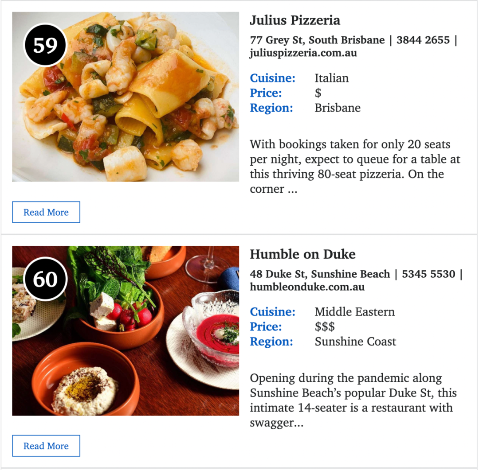
Task: Open the Humble on Duke dishes photo
Action: coord(126,331)
